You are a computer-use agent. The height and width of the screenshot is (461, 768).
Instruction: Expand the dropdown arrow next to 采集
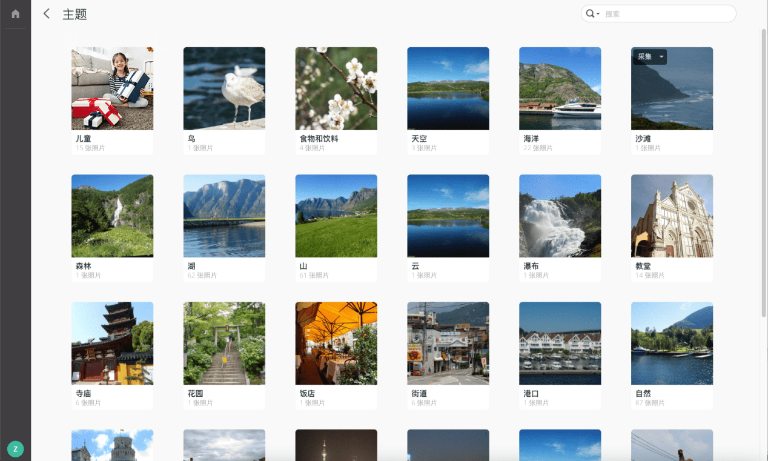click(x=661, y=57)
